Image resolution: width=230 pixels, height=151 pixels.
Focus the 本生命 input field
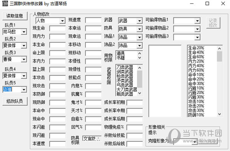pos(58,45)
